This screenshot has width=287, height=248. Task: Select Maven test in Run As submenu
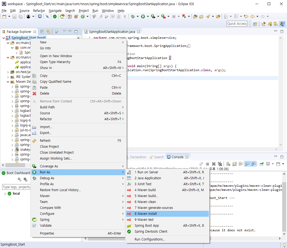(x=167, y=219)
